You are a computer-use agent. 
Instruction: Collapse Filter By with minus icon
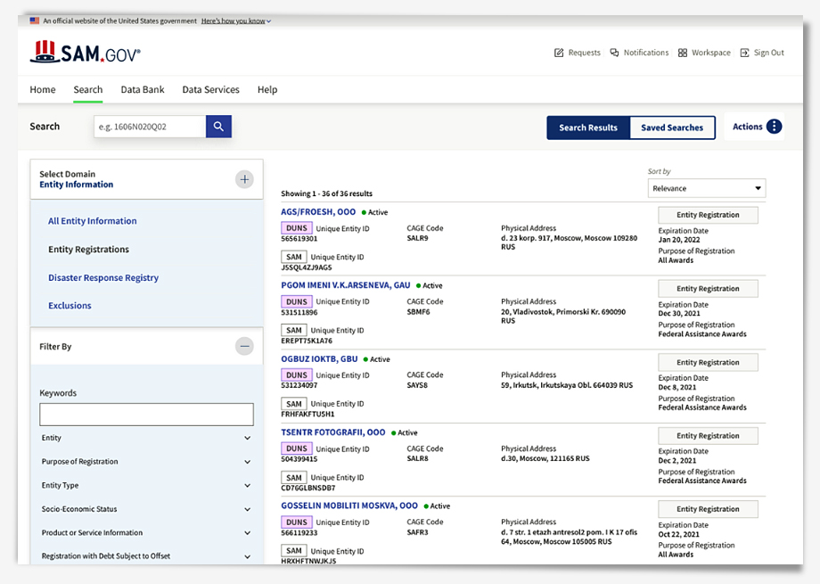pyautogui.click(x=244, y=347)
